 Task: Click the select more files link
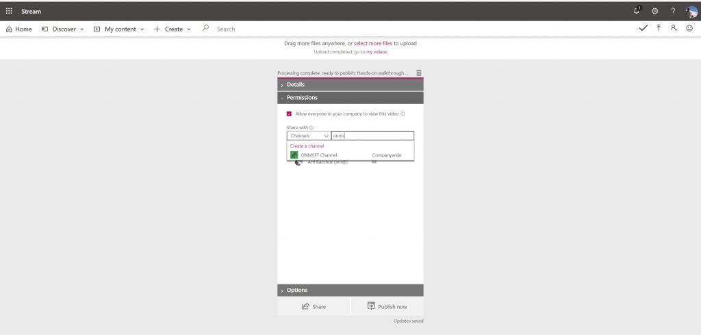(373, 43)
